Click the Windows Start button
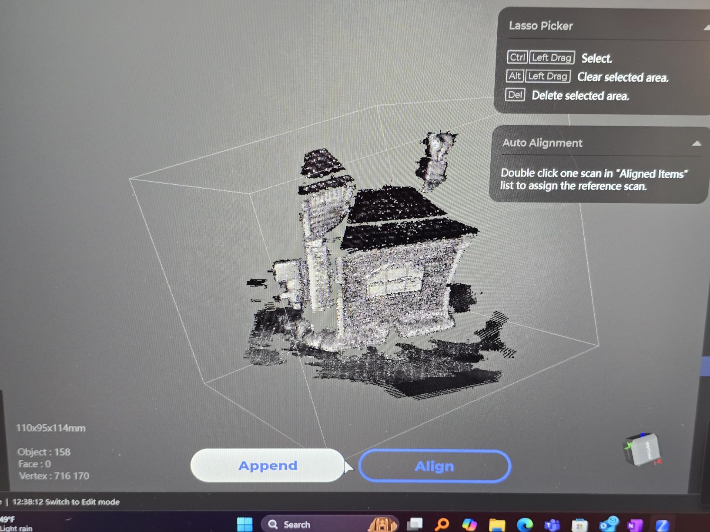This screenshot has width=710, height=532. [245, 524]
